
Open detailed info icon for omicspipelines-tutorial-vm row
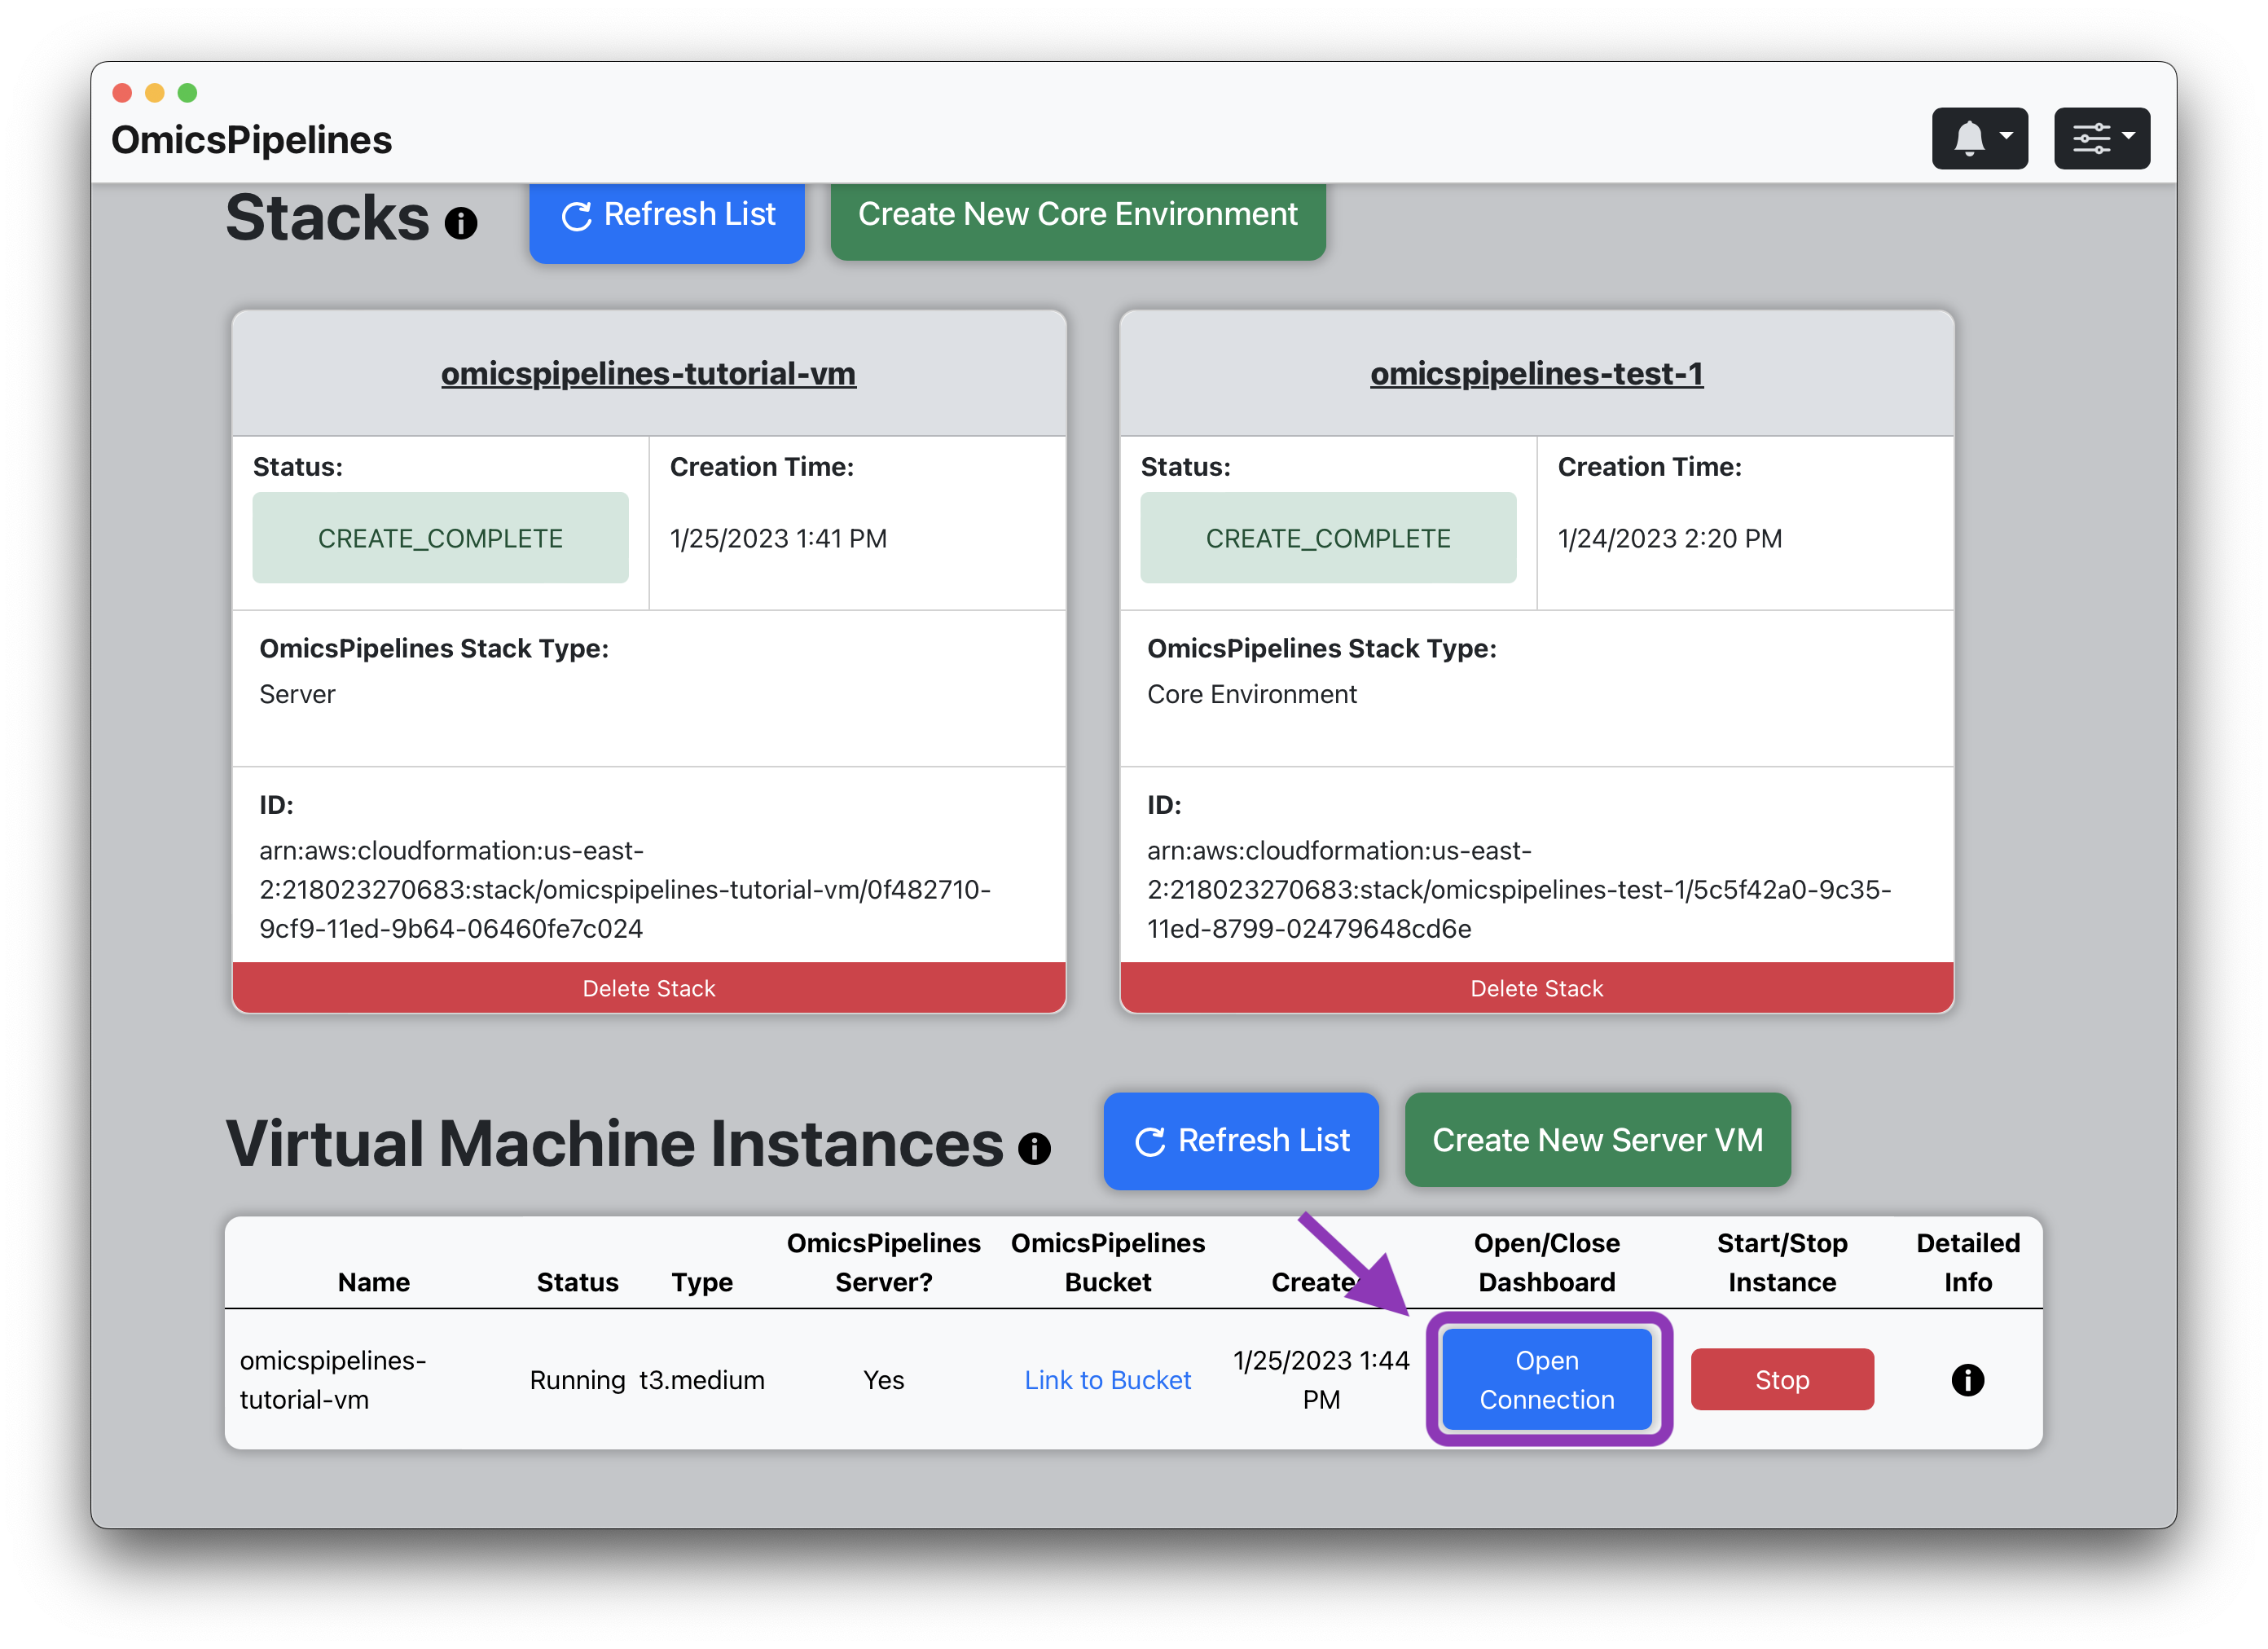point(1967,1380)
